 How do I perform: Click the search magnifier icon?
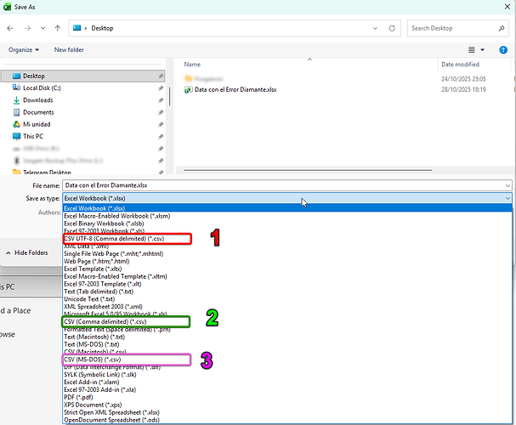click(x=502, y=28)
